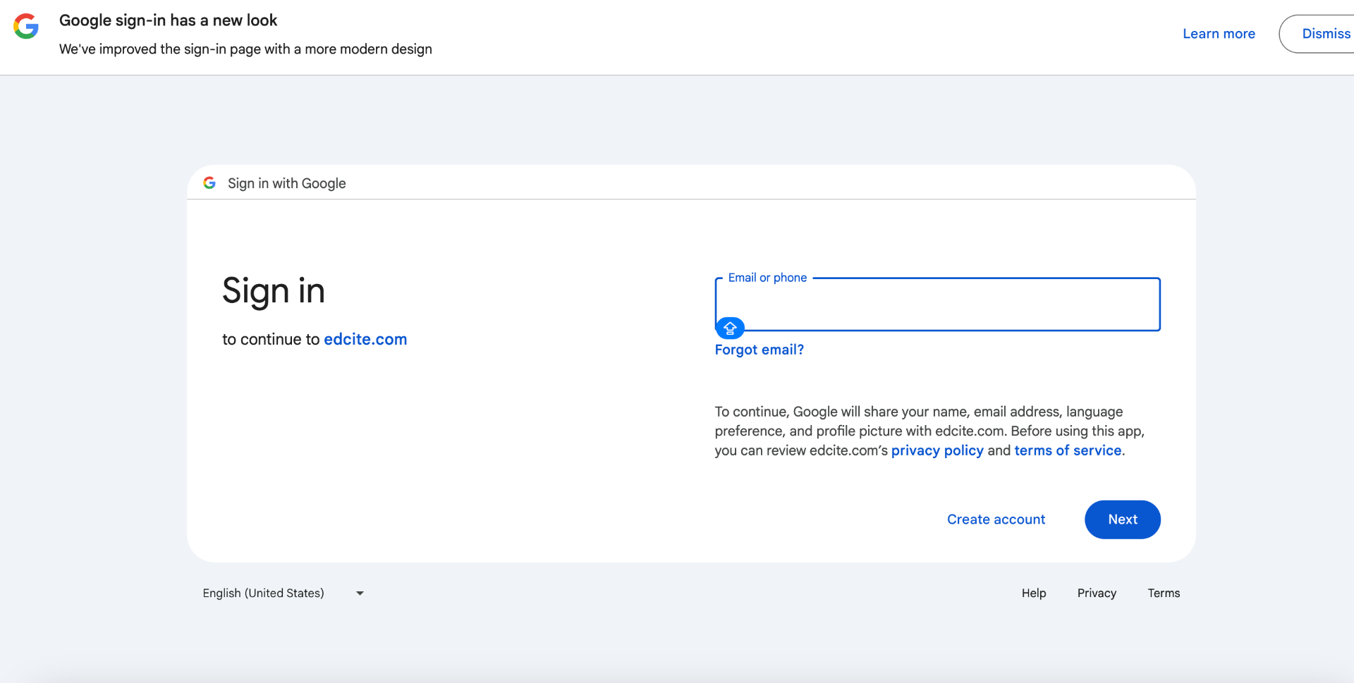1354x683 pixels.
Task: Click the large Sign in heading
Action: click(x=274, y=291)
